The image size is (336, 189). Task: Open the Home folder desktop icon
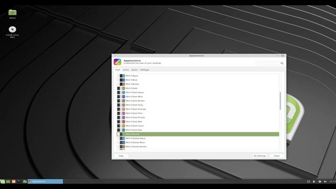point(13,13)
